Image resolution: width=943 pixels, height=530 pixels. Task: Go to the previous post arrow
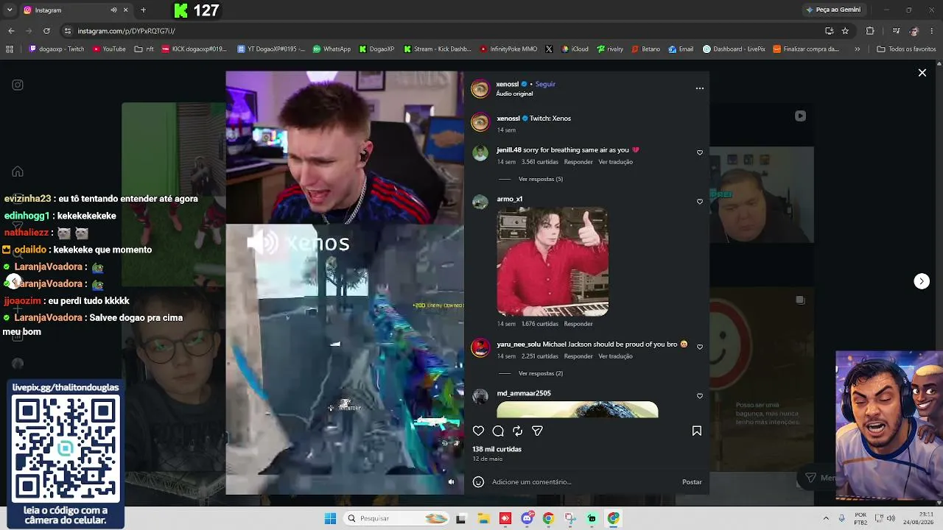pyautogui.click(x=13, y=281)
